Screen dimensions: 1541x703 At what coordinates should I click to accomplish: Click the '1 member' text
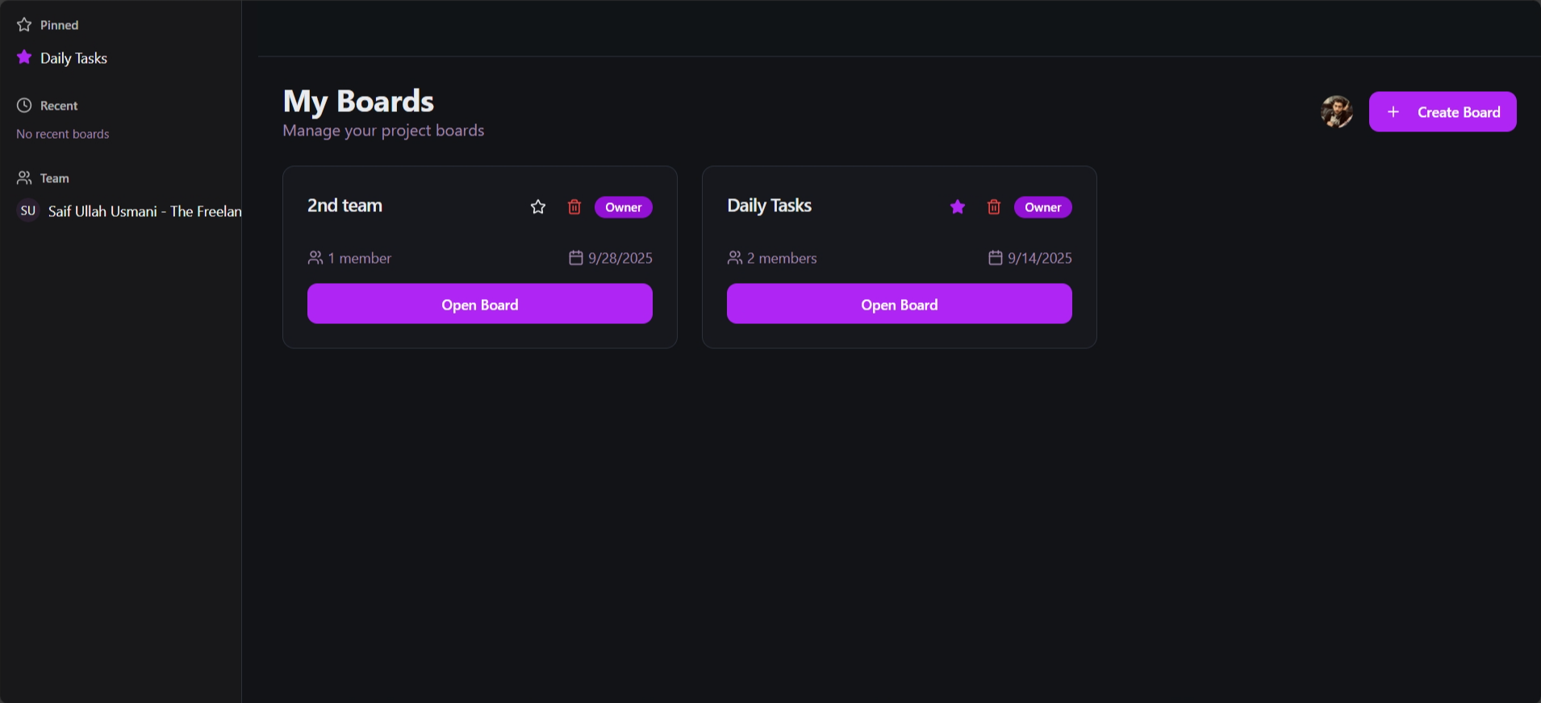(360, 258)
